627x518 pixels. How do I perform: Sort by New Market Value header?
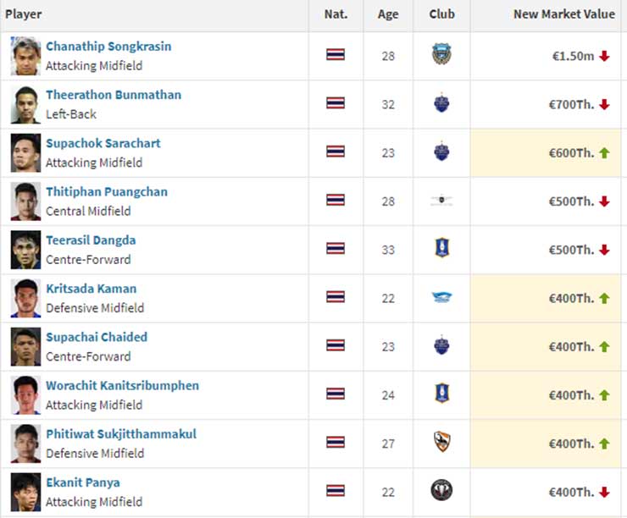(x=563, y=14)
